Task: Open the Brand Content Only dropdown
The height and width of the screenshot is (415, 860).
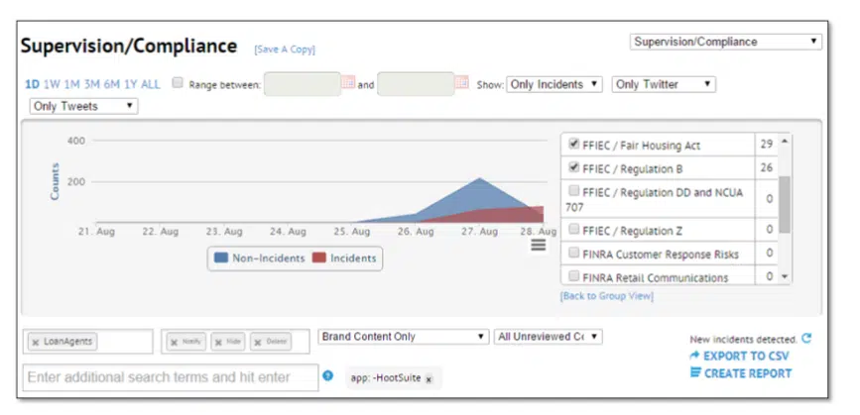Action: (x=404, y=337)
